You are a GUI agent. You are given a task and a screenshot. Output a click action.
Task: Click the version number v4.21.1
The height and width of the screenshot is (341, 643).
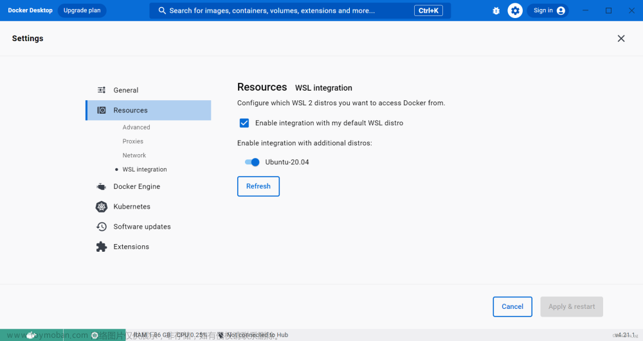click(x=625, y=335)
